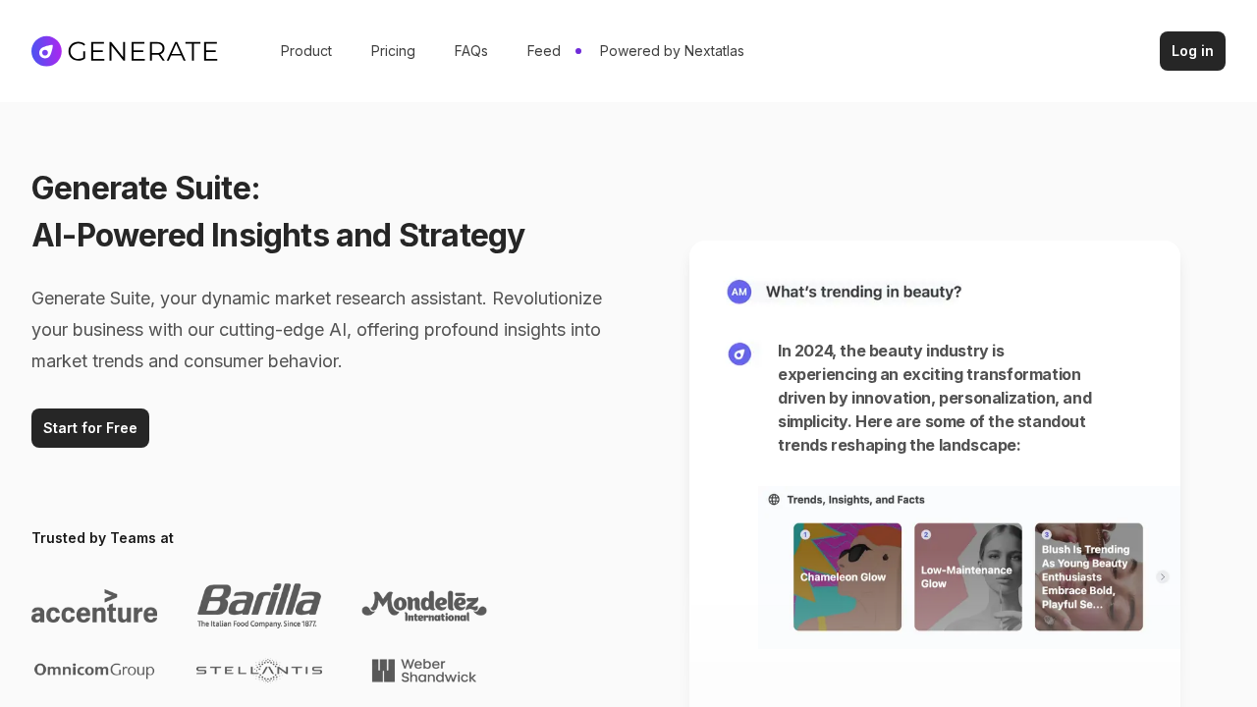Screen dimensions: 1257x707
Task: Click the Weber Shandwick logo
Action: click(x=424, y=671)
